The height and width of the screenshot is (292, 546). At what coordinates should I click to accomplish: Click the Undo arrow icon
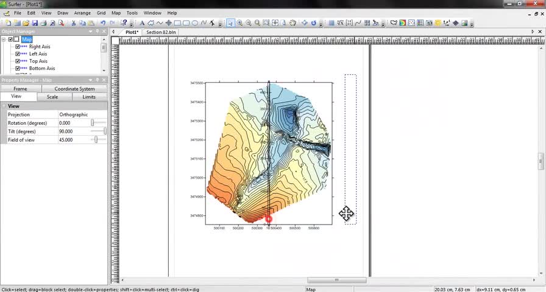point(103,23)
